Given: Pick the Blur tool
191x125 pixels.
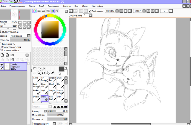Looking at the screenshot, I should 60,86.
